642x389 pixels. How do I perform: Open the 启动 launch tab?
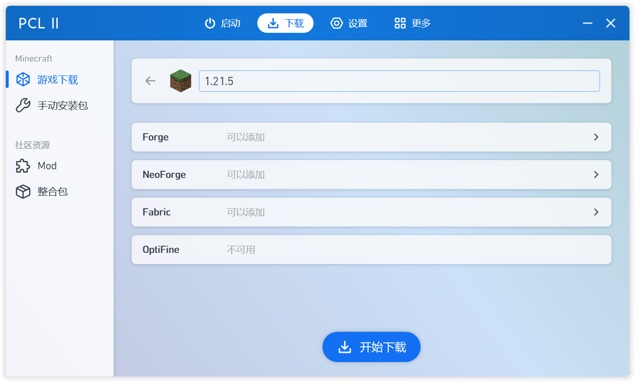pos(222,23)
